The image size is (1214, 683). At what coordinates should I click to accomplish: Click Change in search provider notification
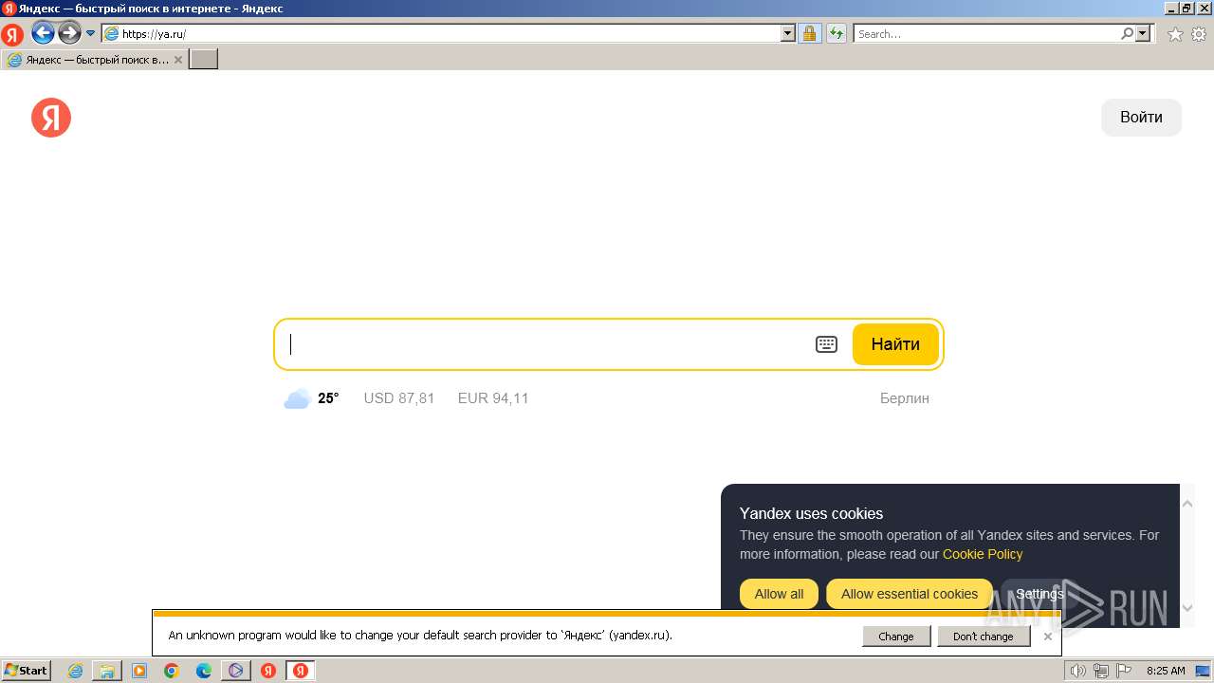coord(896,637)
